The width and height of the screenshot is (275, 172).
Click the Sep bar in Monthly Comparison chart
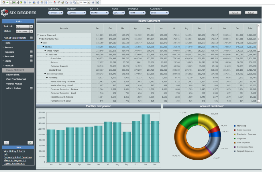127,147
